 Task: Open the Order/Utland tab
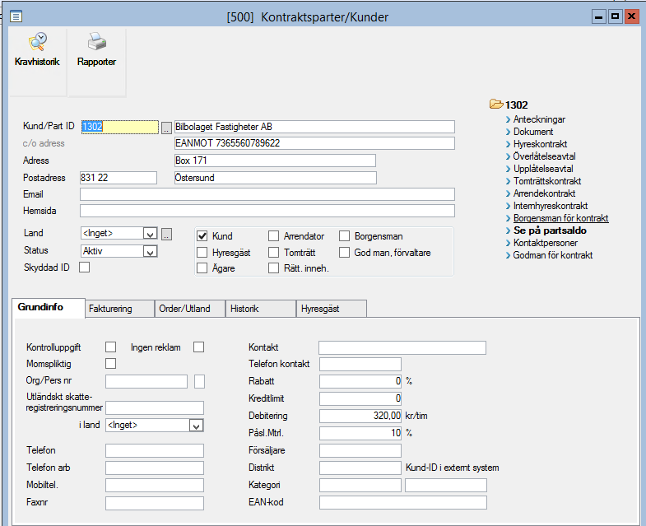tap(190, 309)
